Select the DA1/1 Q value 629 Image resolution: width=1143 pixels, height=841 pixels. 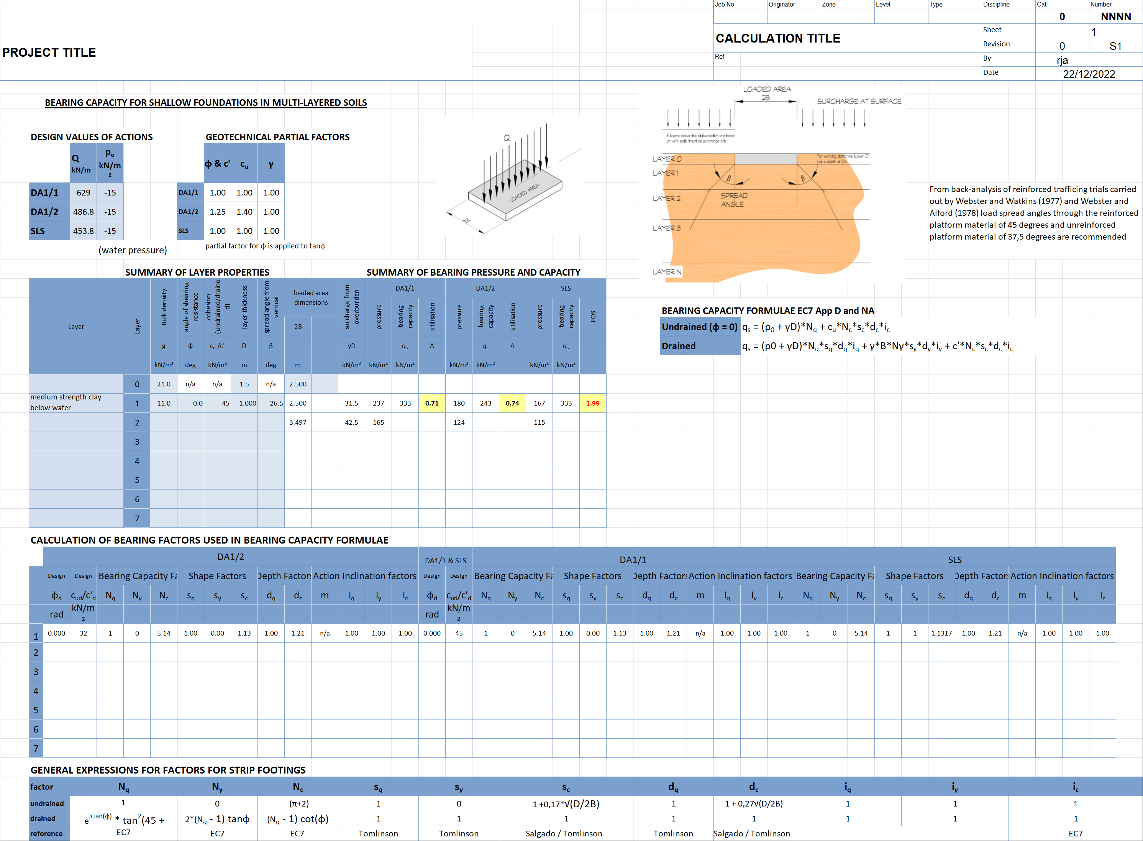click(84, 192)
